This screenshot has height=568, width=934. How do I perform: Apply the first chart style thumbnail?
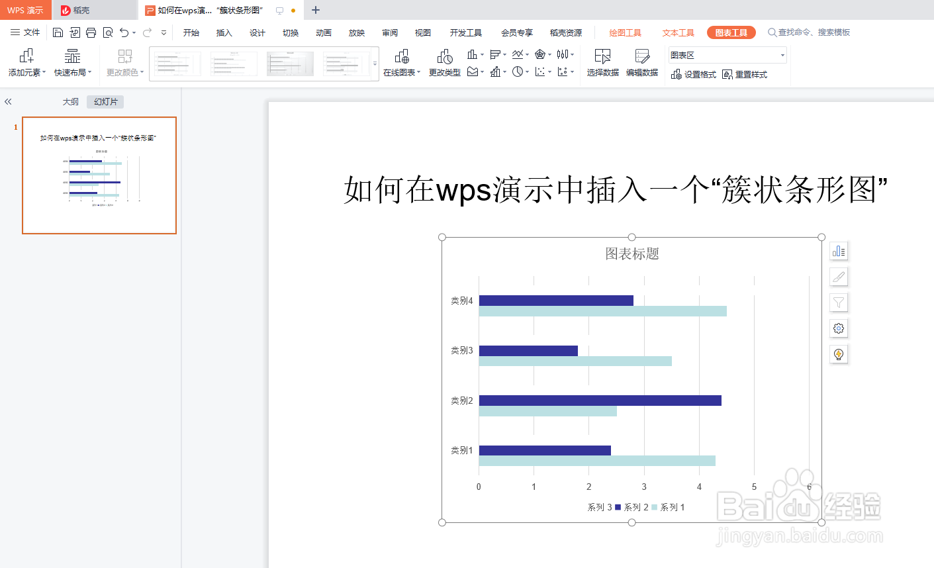tap(177, 64)
